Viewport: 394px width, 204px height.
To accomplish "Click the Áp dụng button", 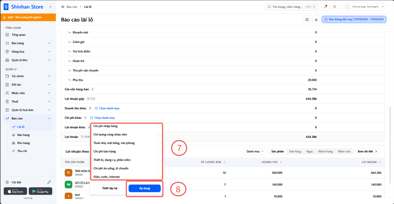I will [x=145, y=188].
